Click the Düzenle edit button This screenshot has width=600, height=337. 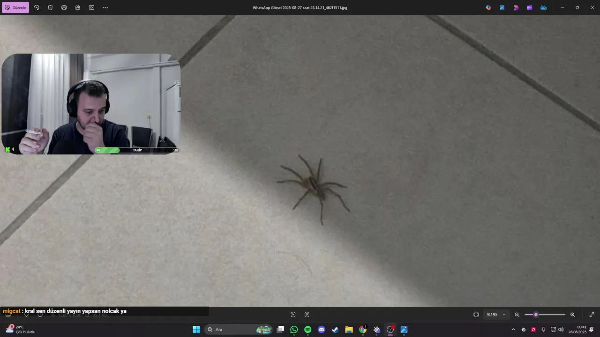[15, 7]
